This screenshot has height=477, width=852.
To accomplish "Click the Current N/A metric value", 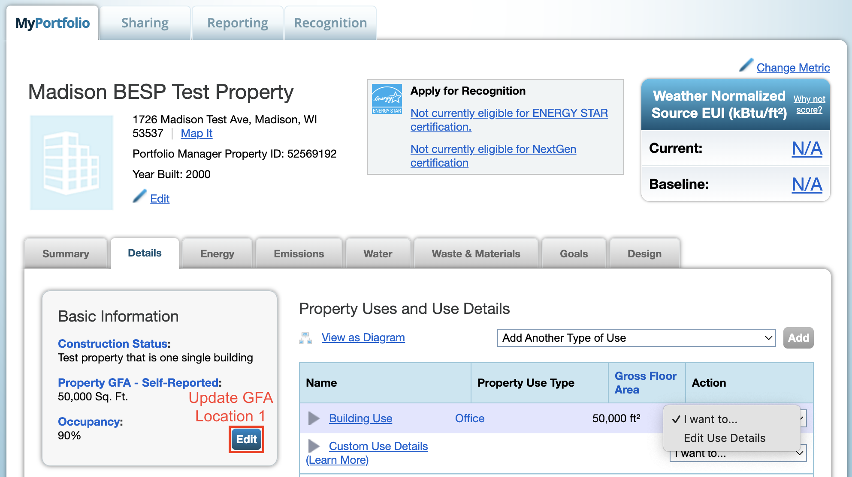I will pyautogui.click(x=807, y=148).
